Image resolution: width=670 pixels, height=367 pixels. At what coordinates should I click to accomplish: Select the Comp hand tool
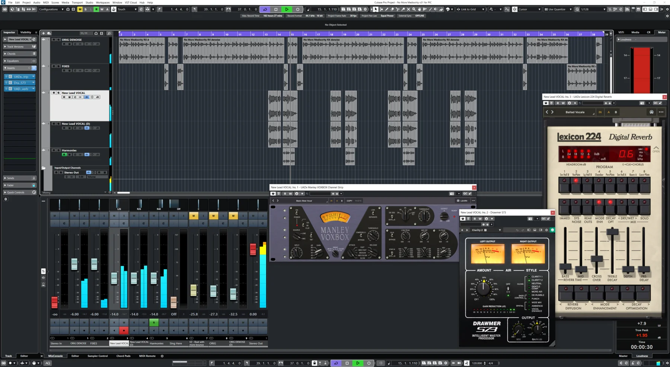pyautogui.click(x=419, y=9)
